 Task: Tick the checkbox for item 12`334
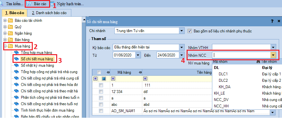point(101,91)
